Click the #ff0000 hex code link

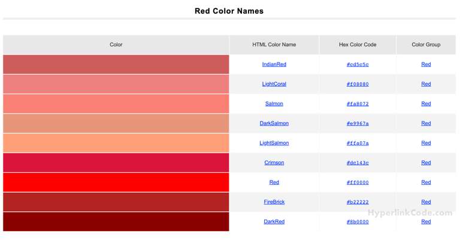click(358, 182)
